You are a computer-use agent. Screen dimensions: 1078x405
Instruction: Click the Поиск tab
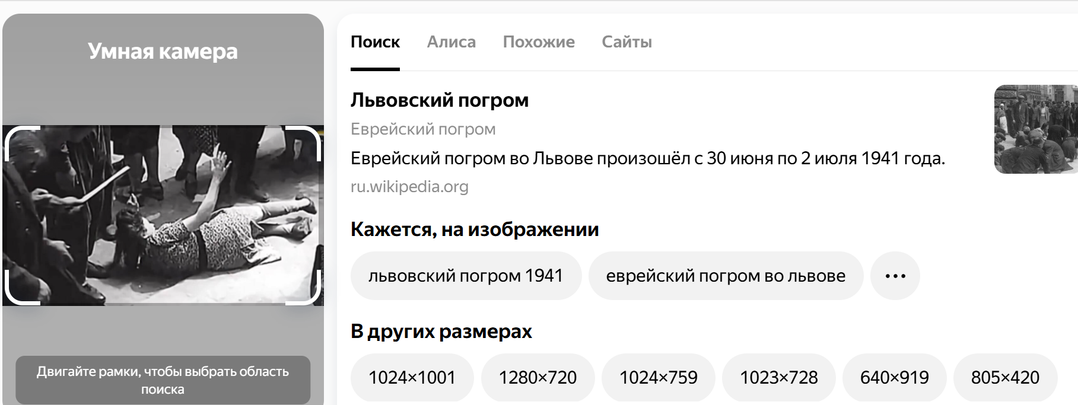click(375, 42)
